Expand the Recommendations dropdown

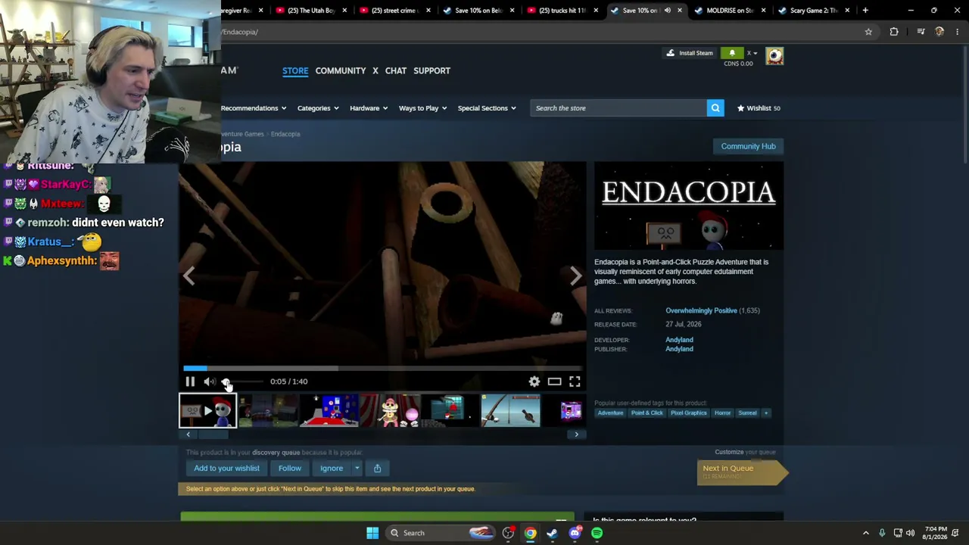[x=254, y=108]
